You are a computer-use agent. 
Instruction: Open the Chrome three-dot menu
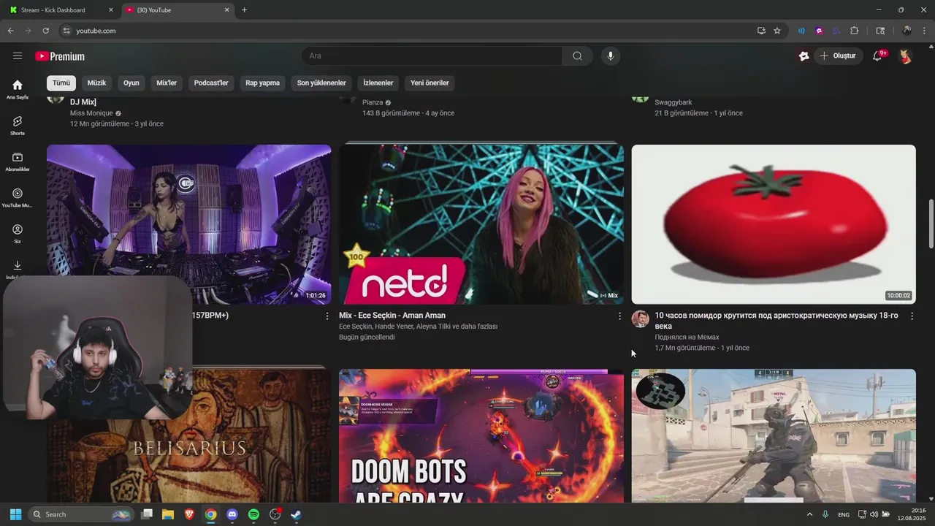pos(925,31)
